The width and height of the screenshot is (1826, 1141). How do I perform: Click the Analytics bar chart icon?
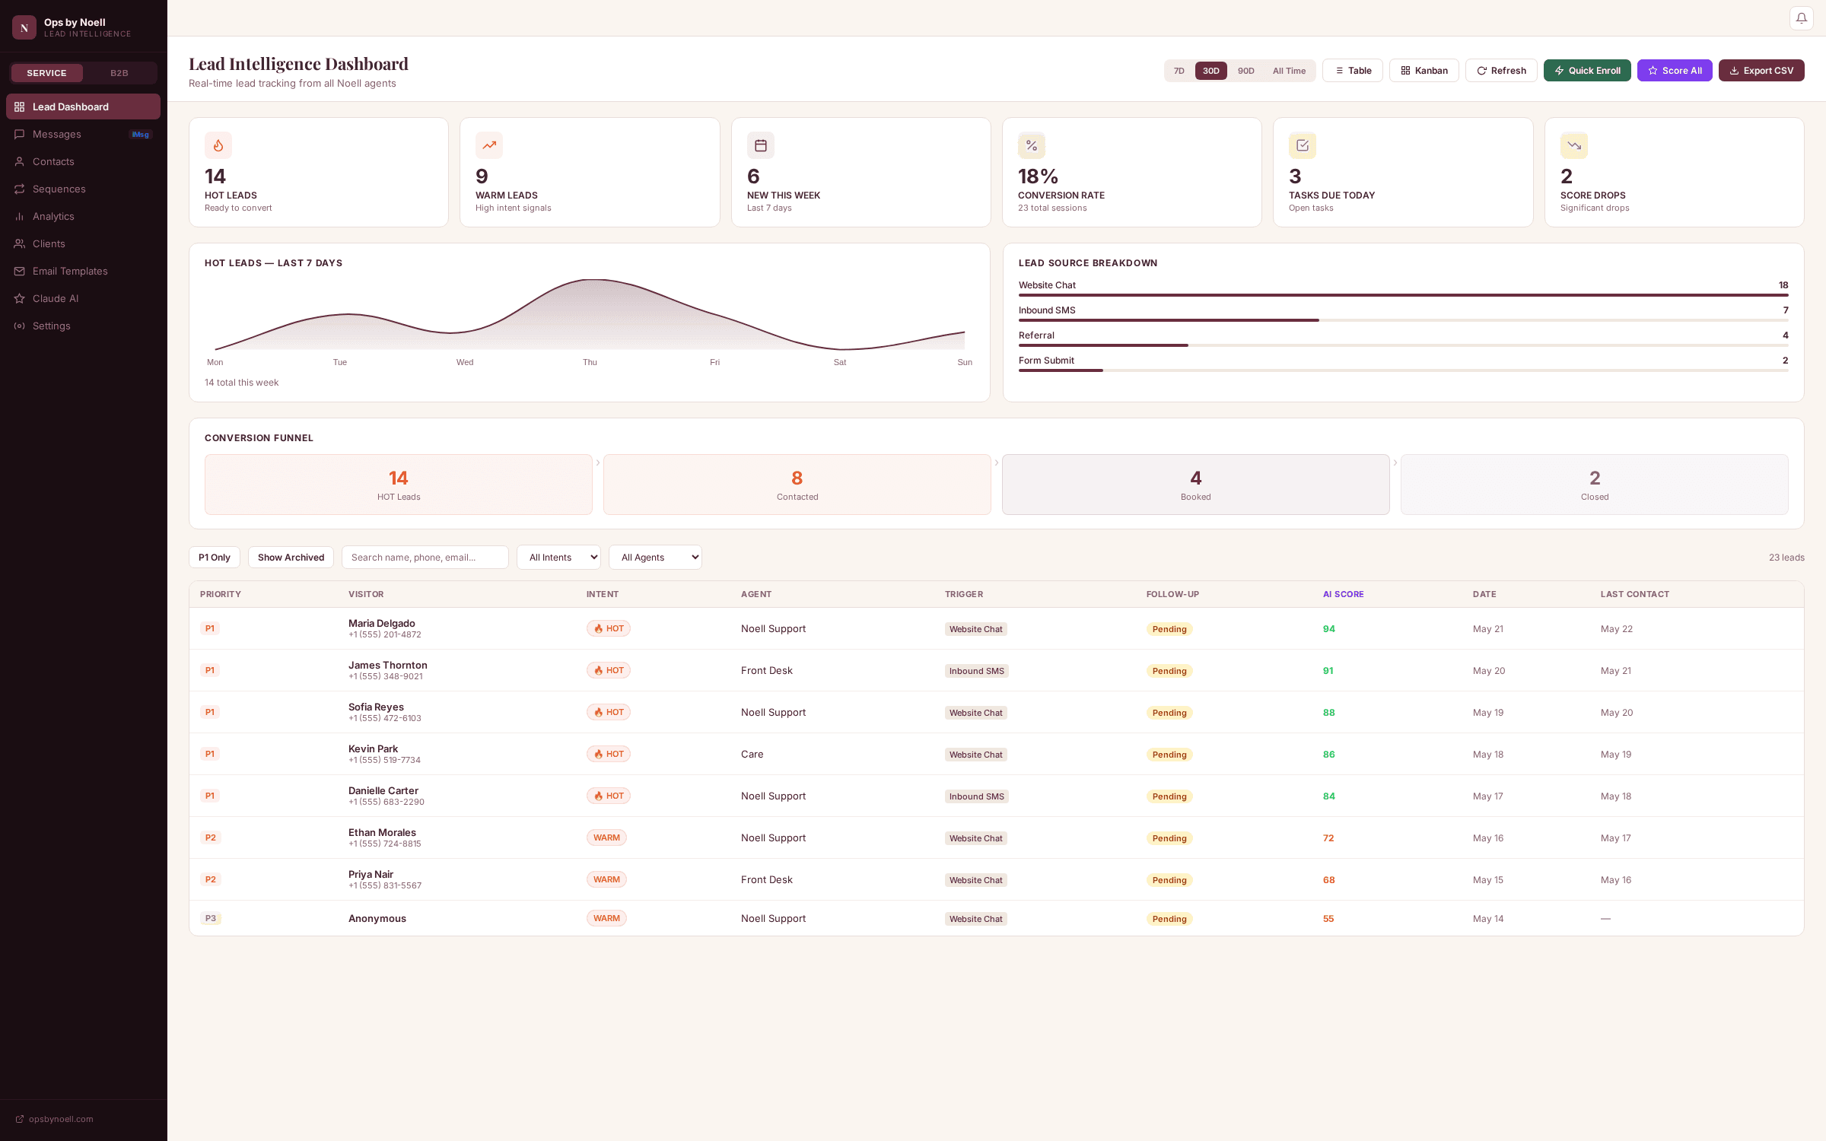pyautogui.click(x=20, y=216)
